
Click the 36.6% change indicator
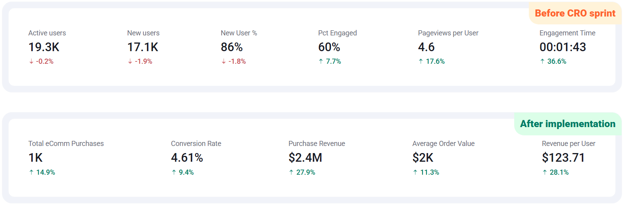pos(557,61)
